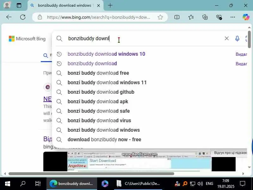Close the bonzibuddy download windows tab
253x190 pixels.
coord(98,5)
